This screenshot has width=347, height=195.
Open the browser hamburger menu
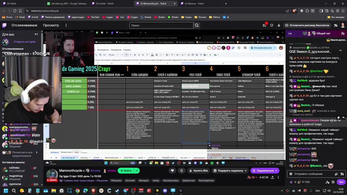click(343, 11)
